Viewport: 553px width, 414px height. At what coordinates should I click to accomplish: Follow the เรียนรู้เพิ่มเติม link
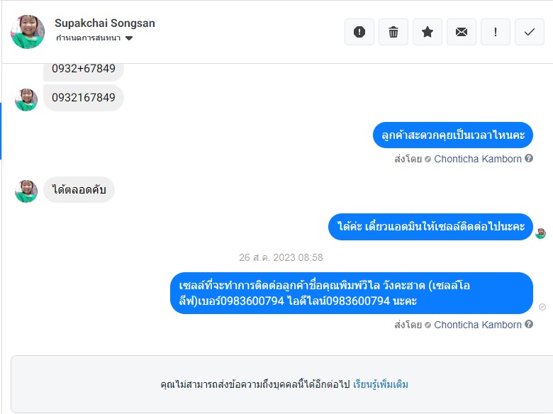coord(381,384)
